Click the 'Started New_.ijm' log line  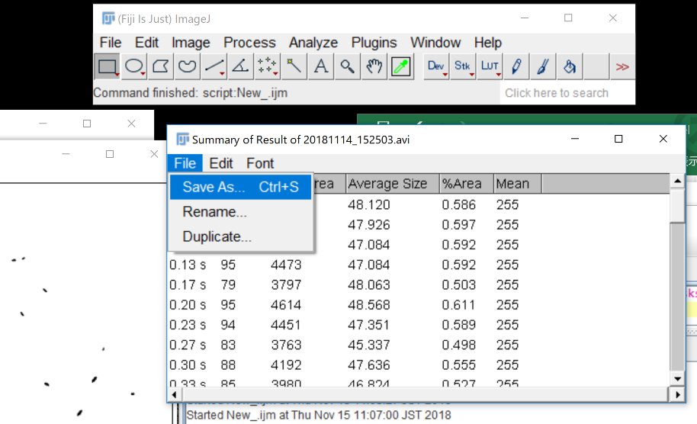click(319, 415)
